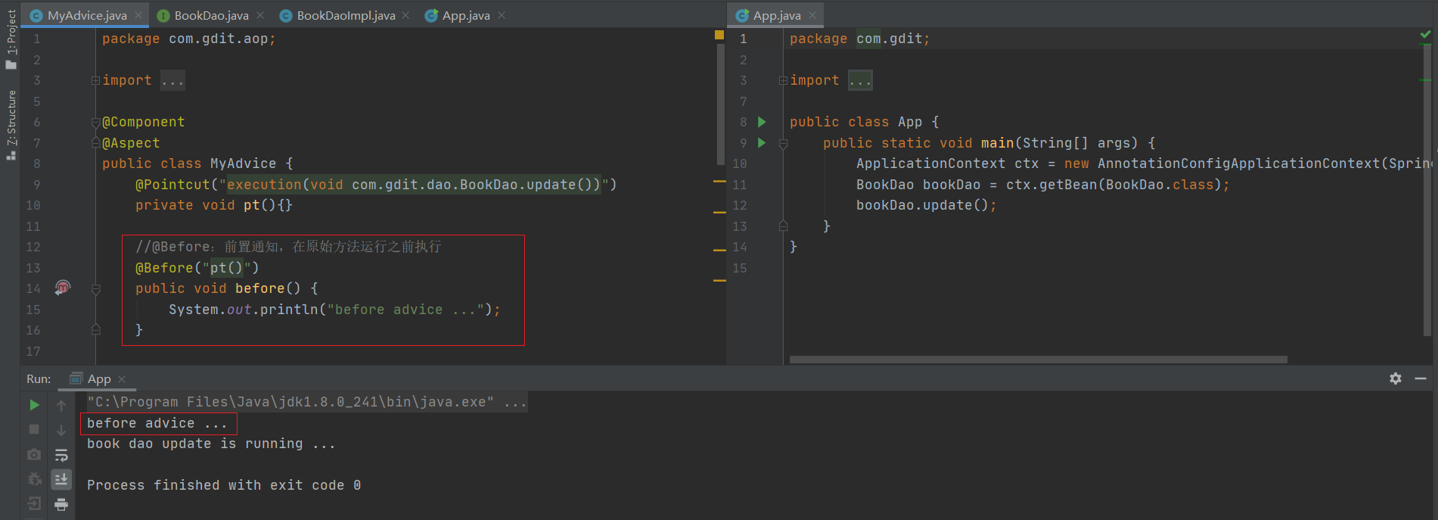Click fold end marker on MyAdvice line 16

(x=95, y=330)
